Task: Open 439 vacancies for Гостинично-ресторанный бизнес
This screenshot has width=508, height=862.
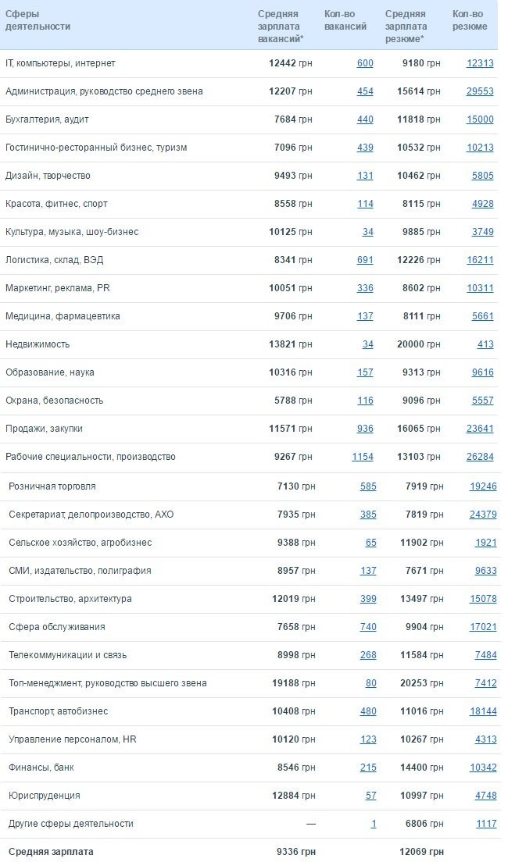Action: [x=365, y=148]
